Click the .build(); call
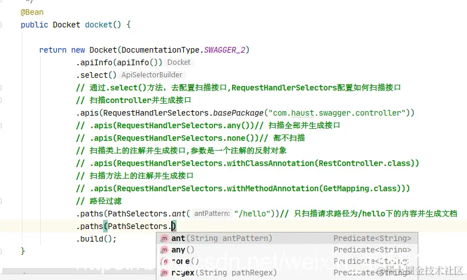Screen dimensions: 467x280 click(96, 239)
